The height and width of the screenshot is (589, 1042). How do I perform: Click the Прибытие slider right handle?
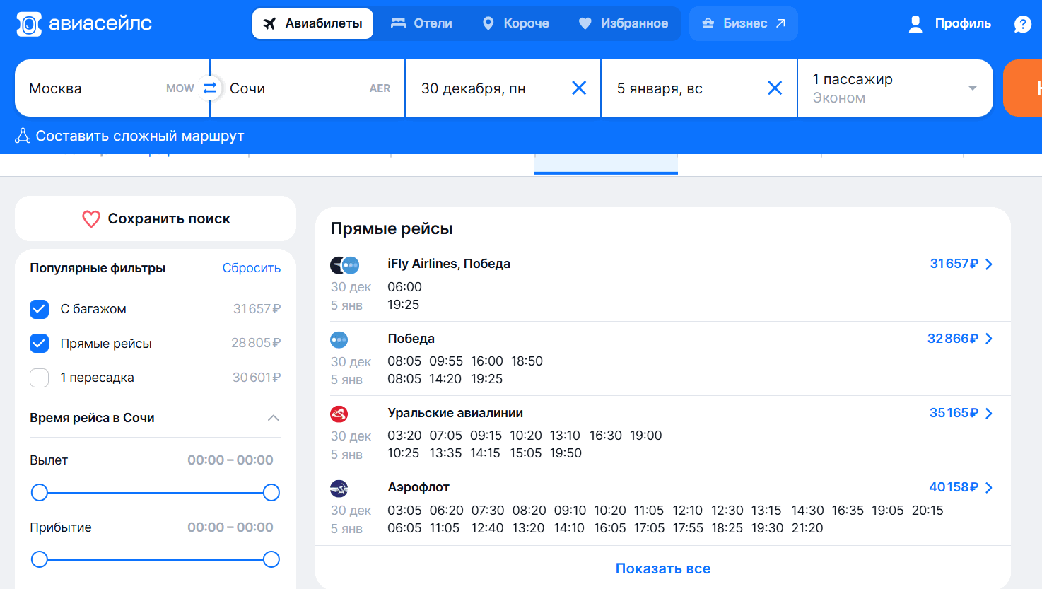pyautogui.click(x=271, y=560)
